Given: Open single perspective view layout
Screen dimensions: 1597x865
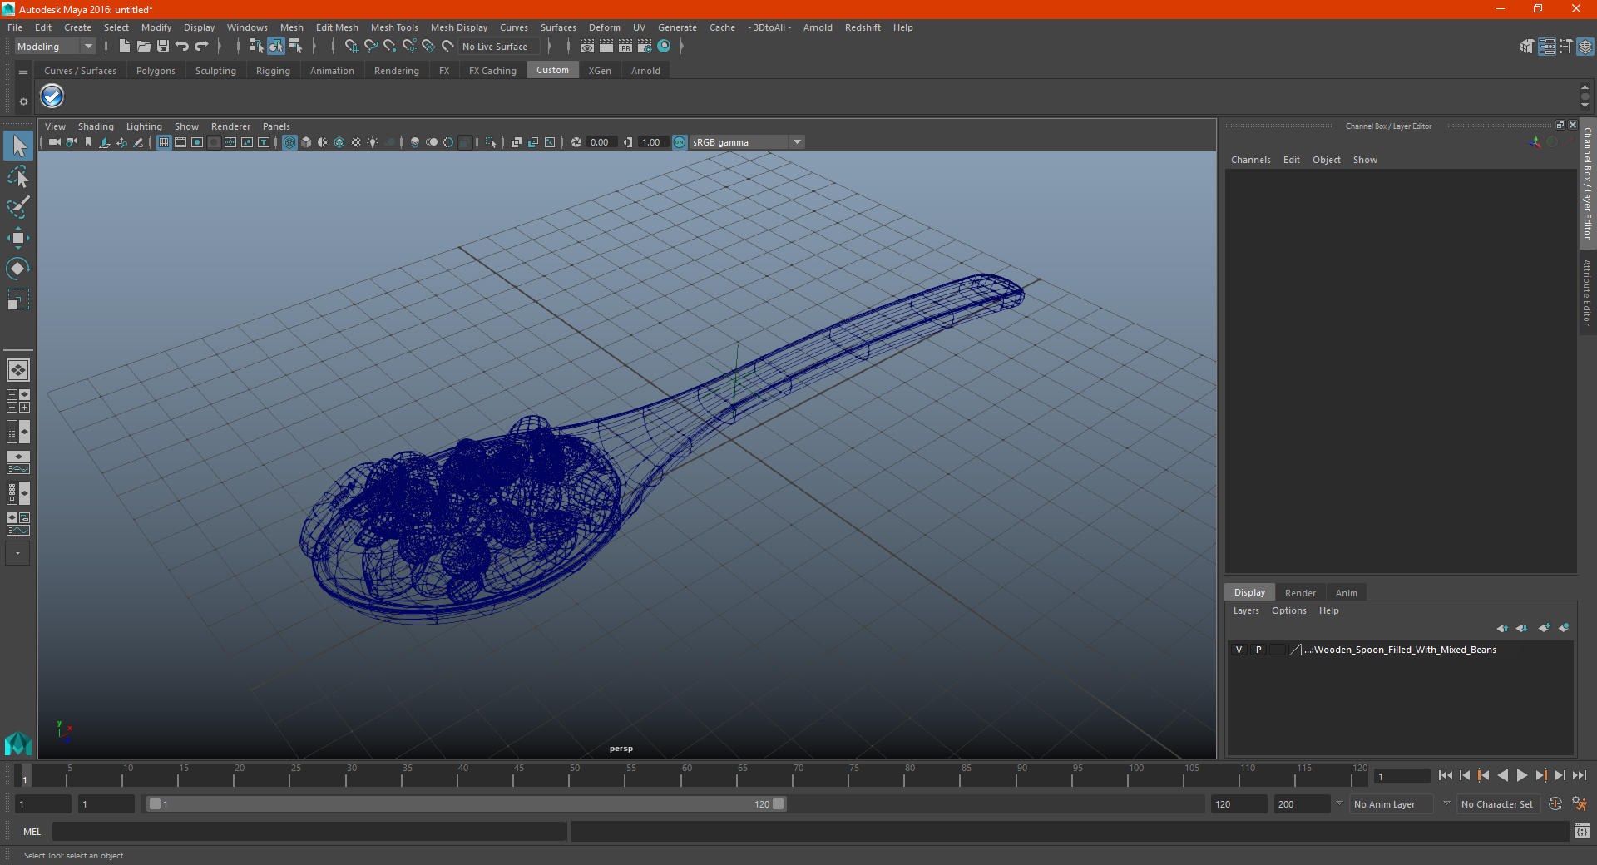Looking at the screenshot, I should (18, 370).
